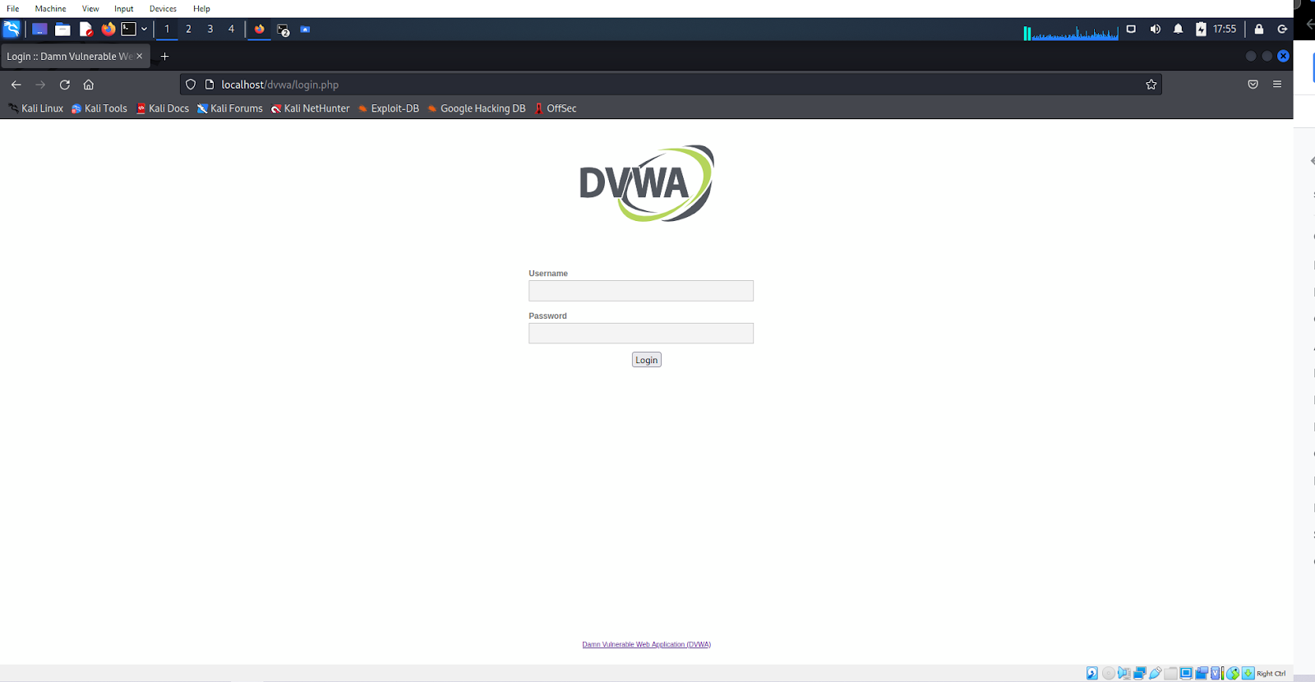
Task: Switch to workspace 2
Action: pyautogui.click(x=188, y=29)
